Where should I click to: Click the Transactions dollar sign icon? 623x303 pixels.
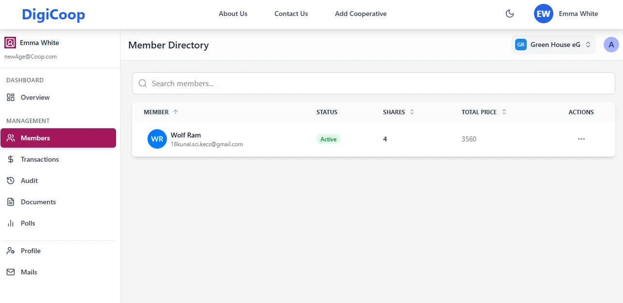pos(11,159)
